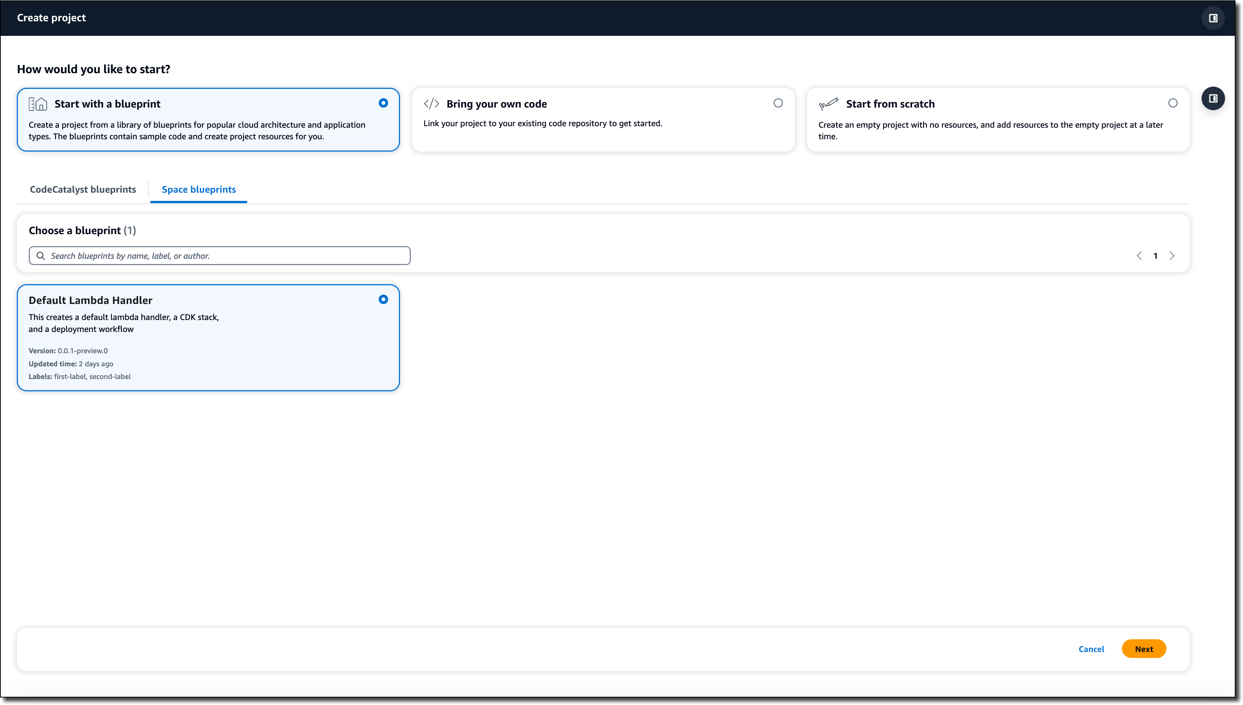Viewport: 1243px width, 705px height.
Task: Click the code brackets icon
Action: click(431, 104)
